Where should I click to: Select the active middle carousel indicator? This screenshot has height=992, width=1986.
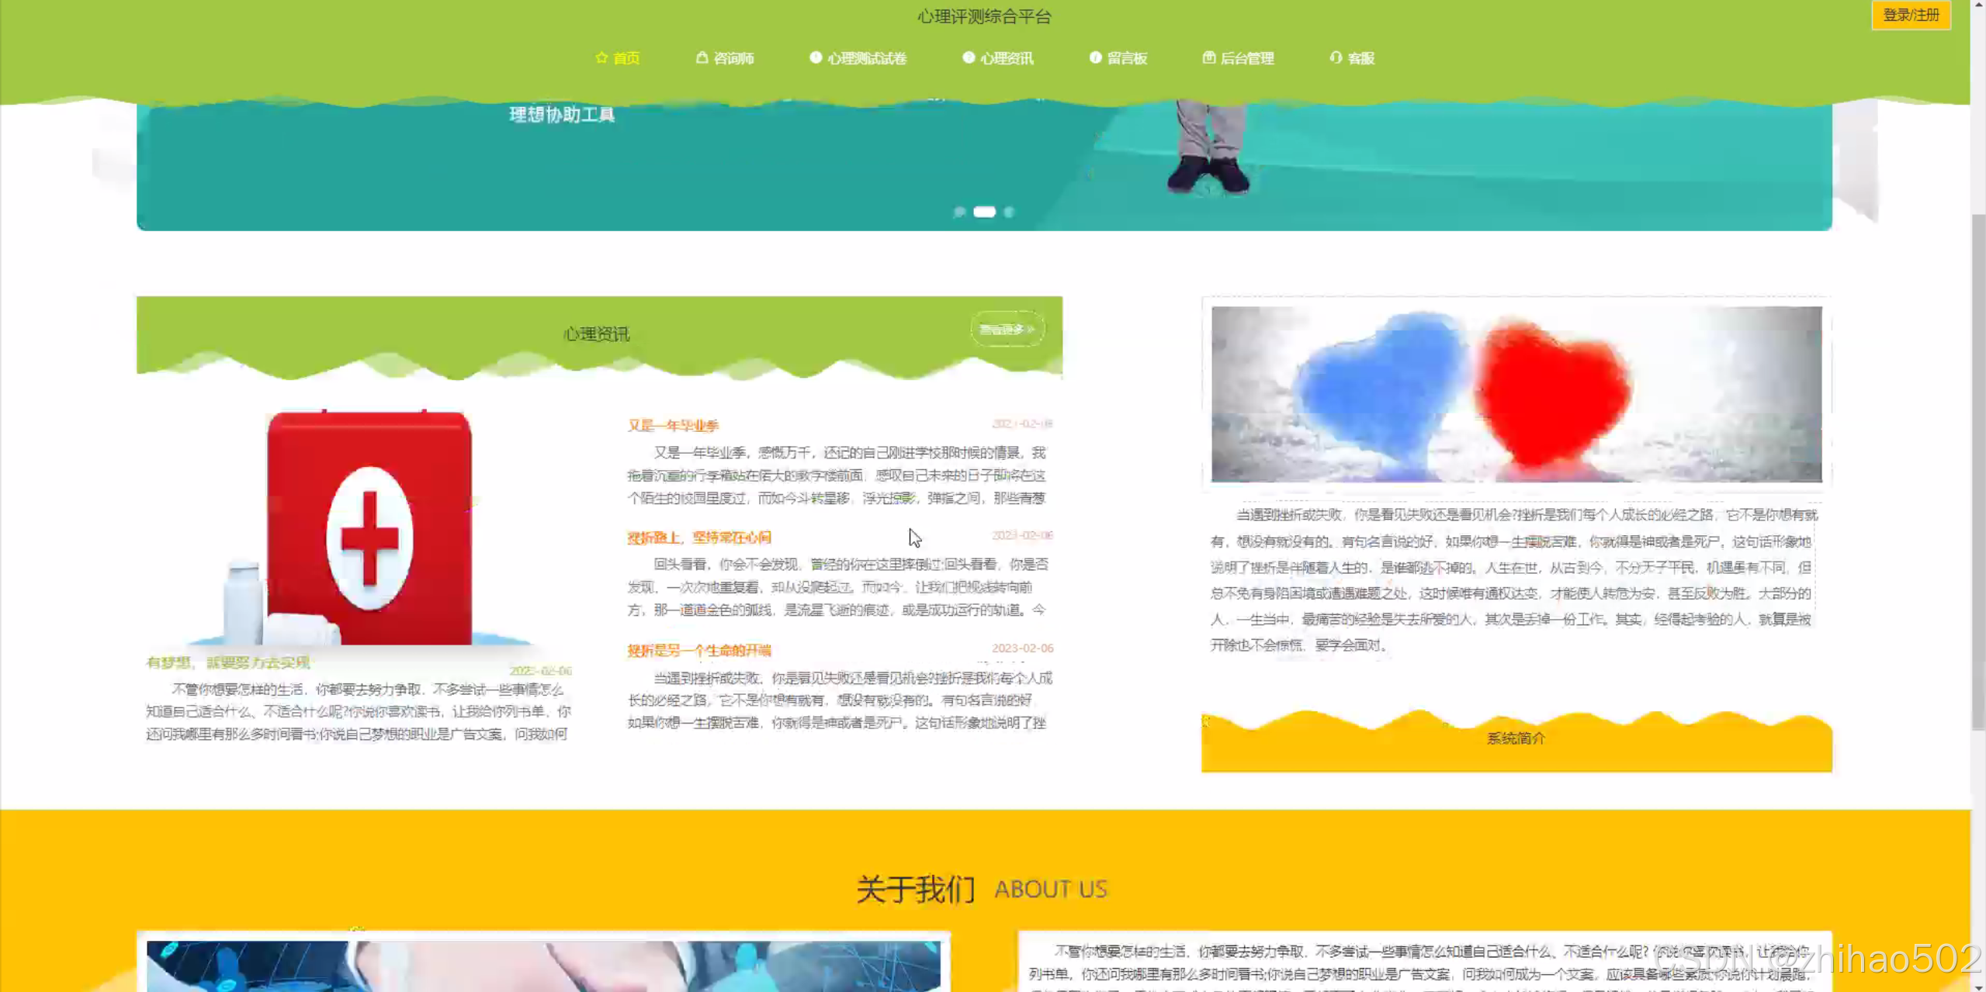[984, 212]
